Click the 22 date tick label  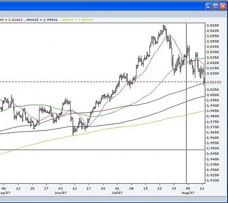(160, 188)
